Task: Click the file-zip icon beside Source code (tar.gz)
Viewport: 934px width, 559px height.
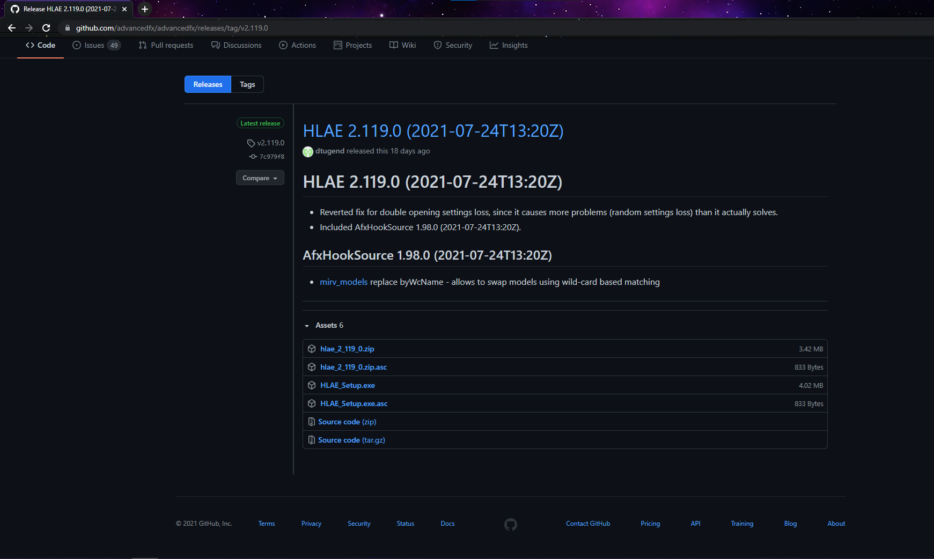Action: 312,440
